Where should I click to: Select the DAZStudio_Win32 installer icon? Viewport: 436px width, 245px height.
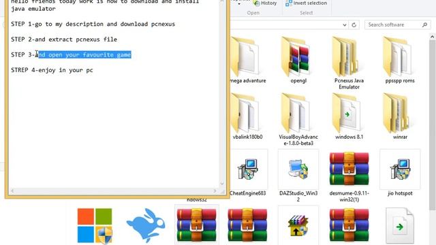pyautogui.click(x=298, y=169)
